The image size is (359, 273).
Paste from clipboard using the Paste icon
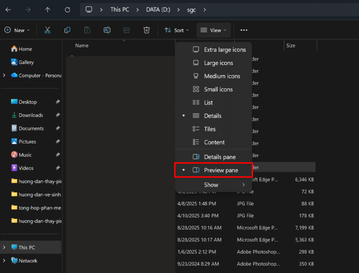[87, 30]
